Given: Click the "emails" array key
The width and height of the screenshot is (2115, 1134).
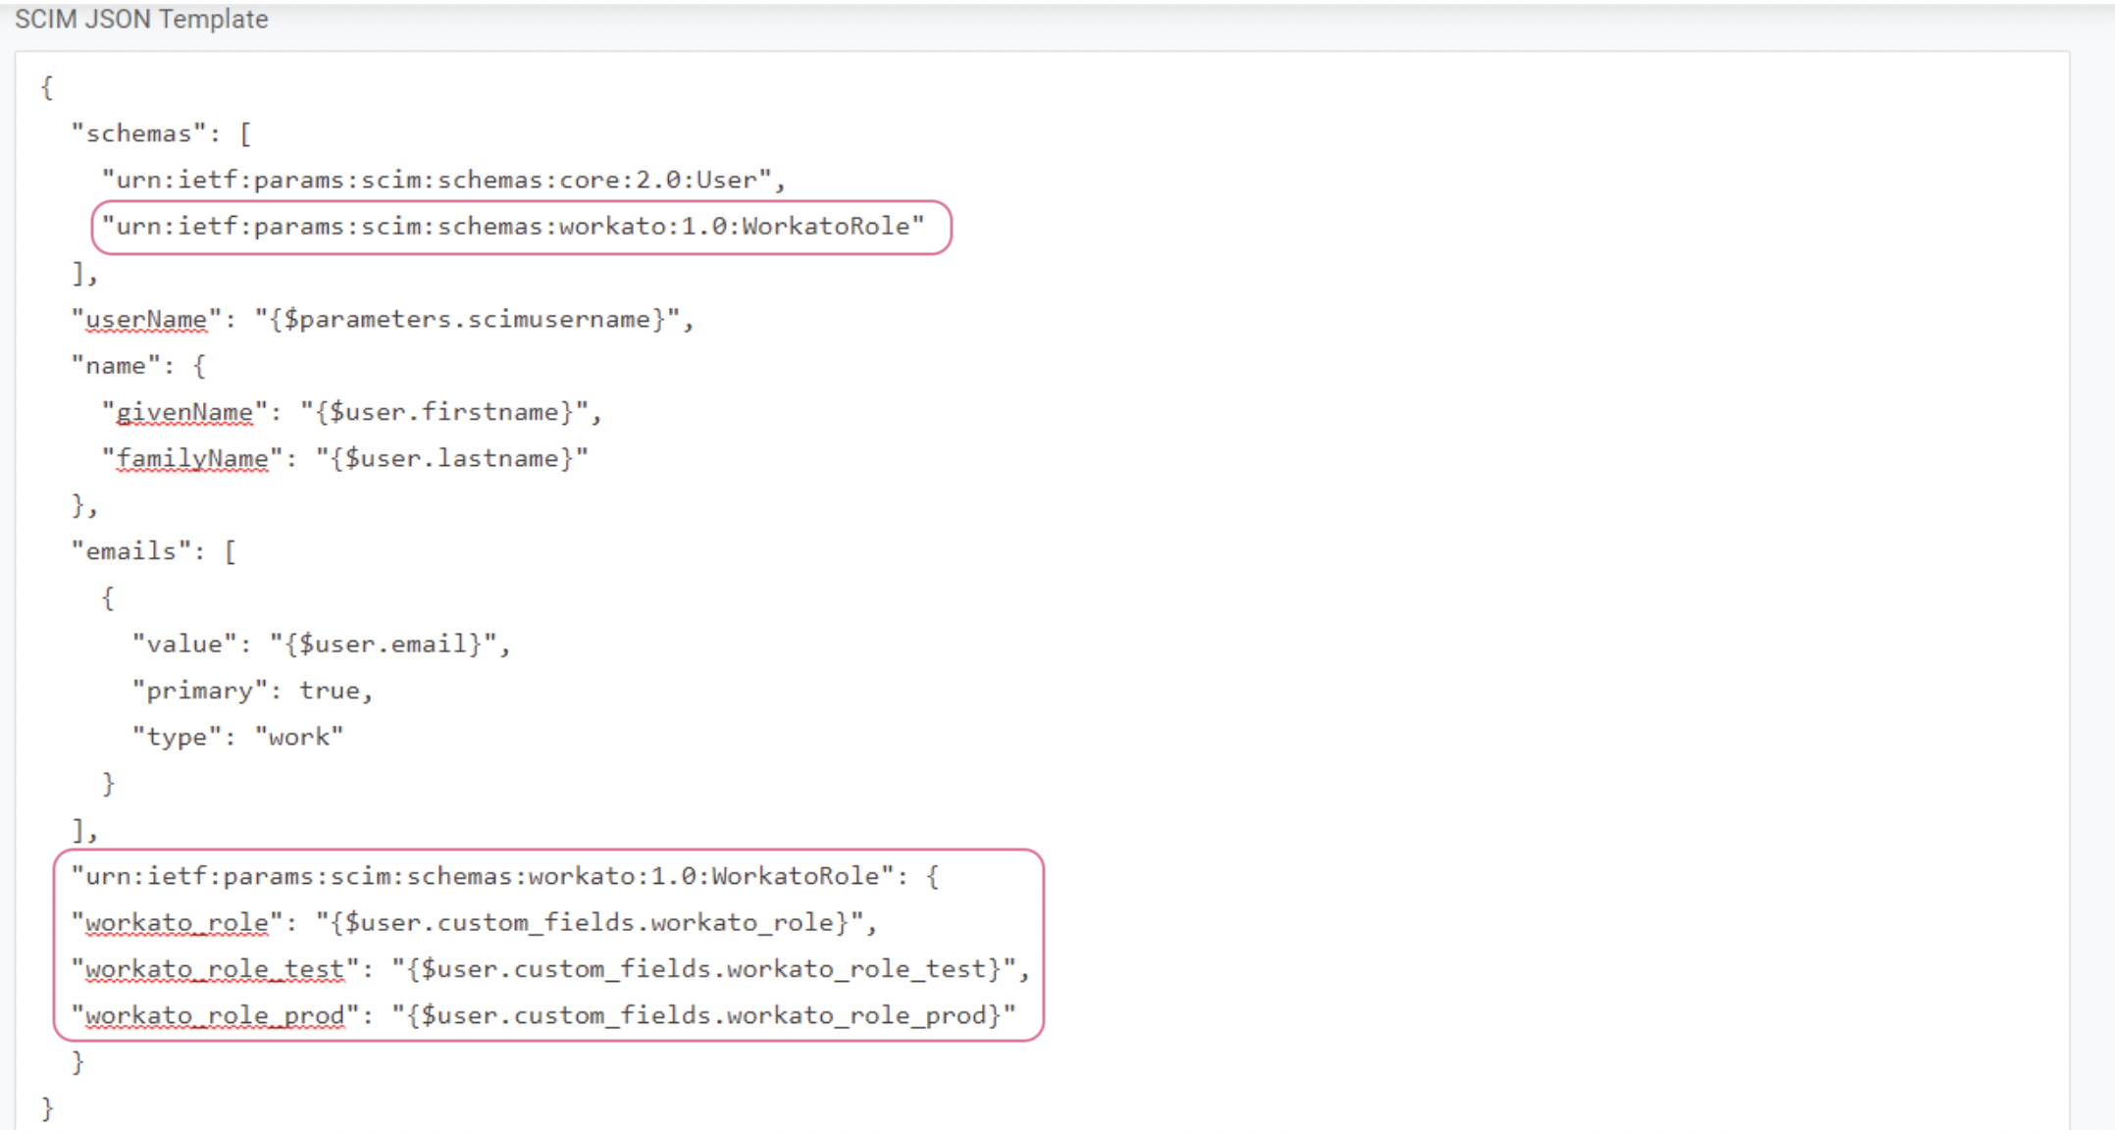Looking at the screenshot, I should [x=131, y=551].
